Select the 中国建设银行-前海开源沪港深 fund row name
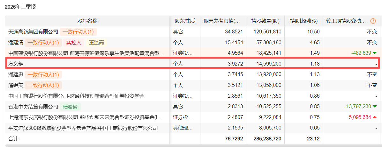 86,53
